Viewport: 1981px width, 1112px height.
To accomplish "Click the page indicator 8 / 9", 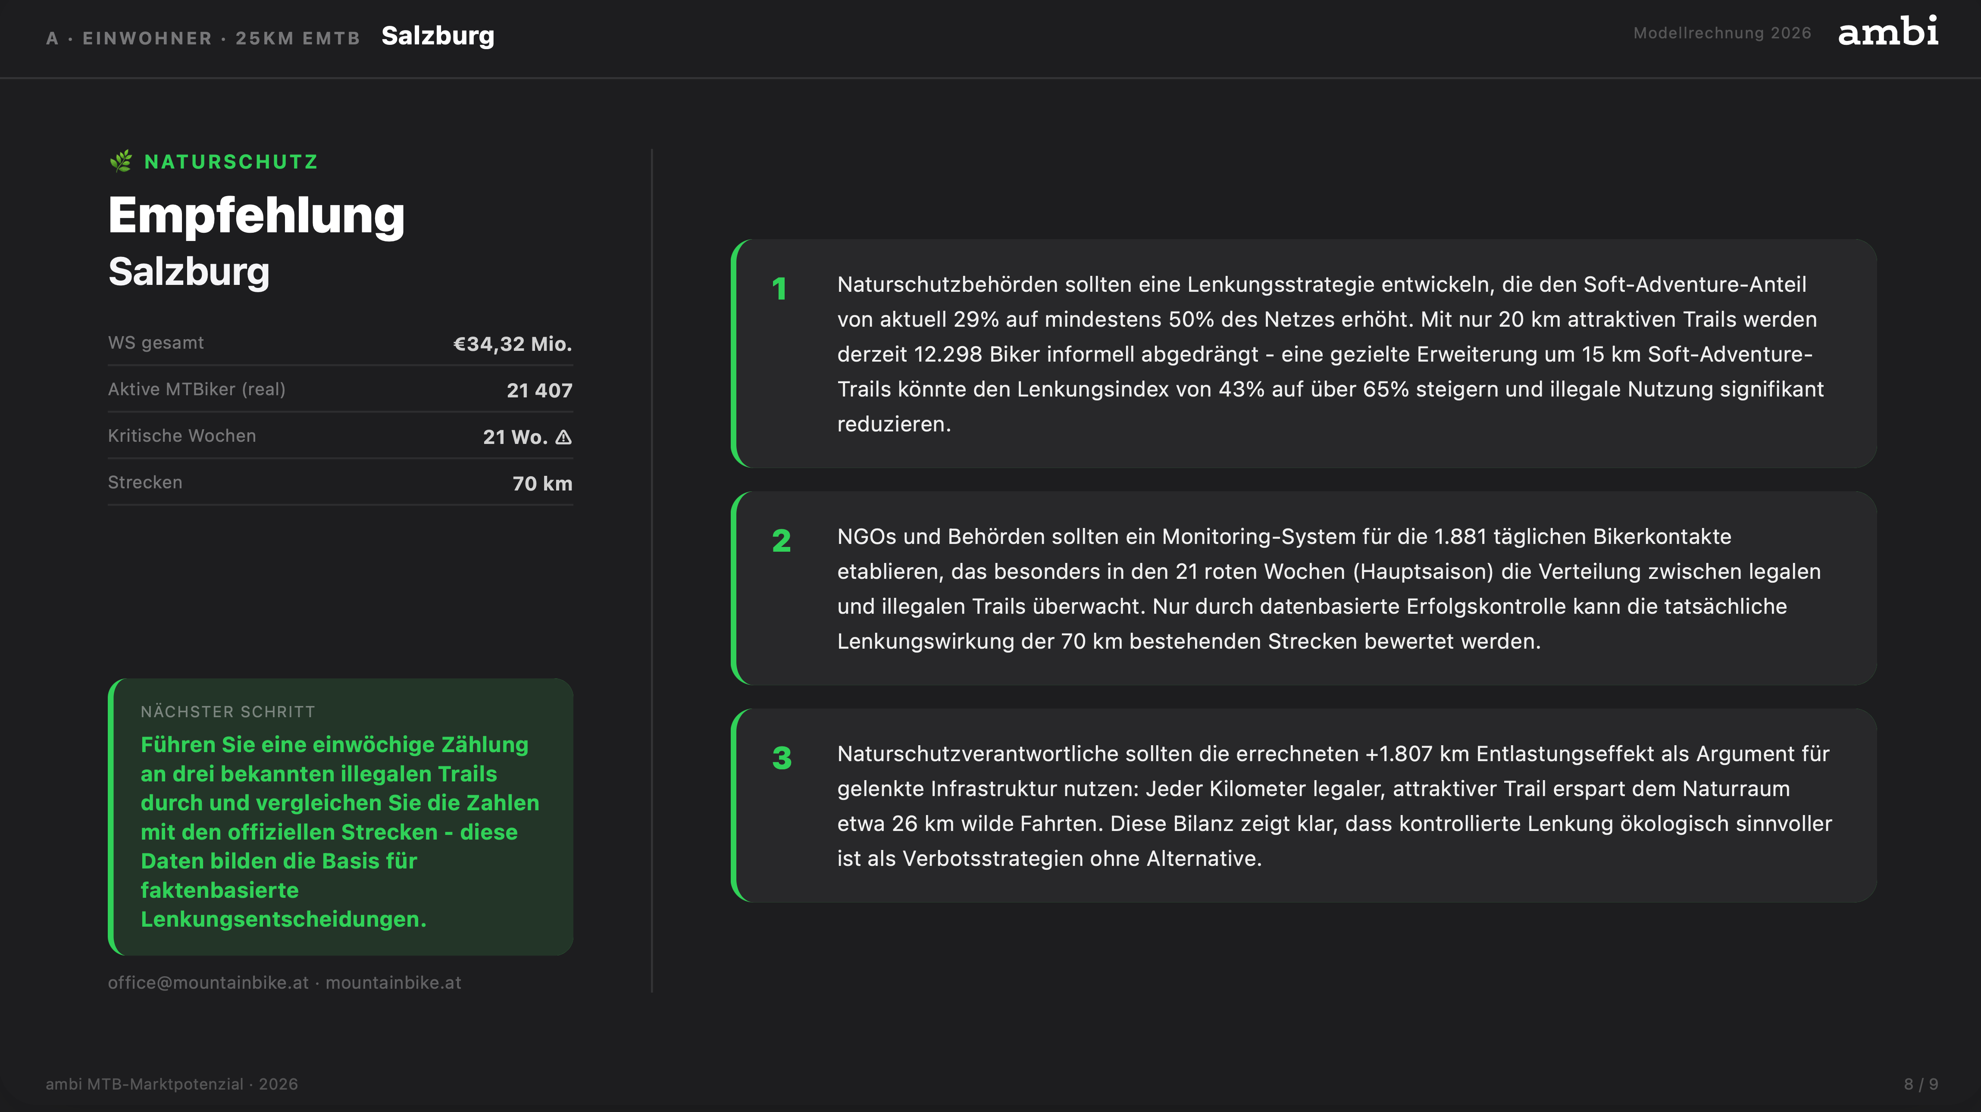I will (1920, 1084).
